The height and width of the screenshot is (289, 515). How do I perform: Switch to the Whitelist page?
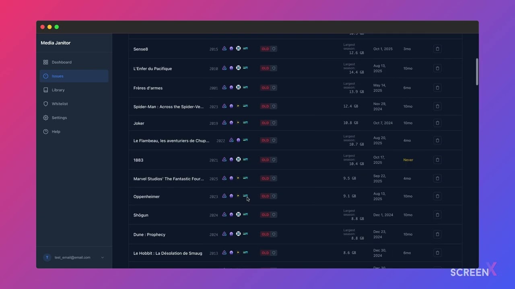click(60, 104)
